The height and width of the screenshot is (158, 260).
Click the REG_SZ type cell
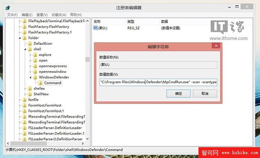pos(133,28)
